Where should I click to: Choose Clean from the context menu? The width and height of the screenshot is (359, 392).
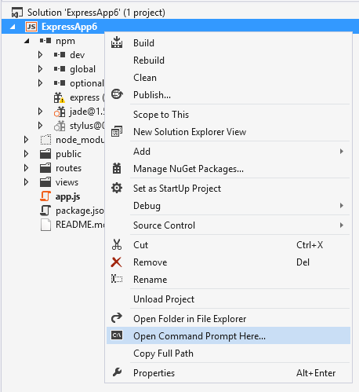coord(228,78)
